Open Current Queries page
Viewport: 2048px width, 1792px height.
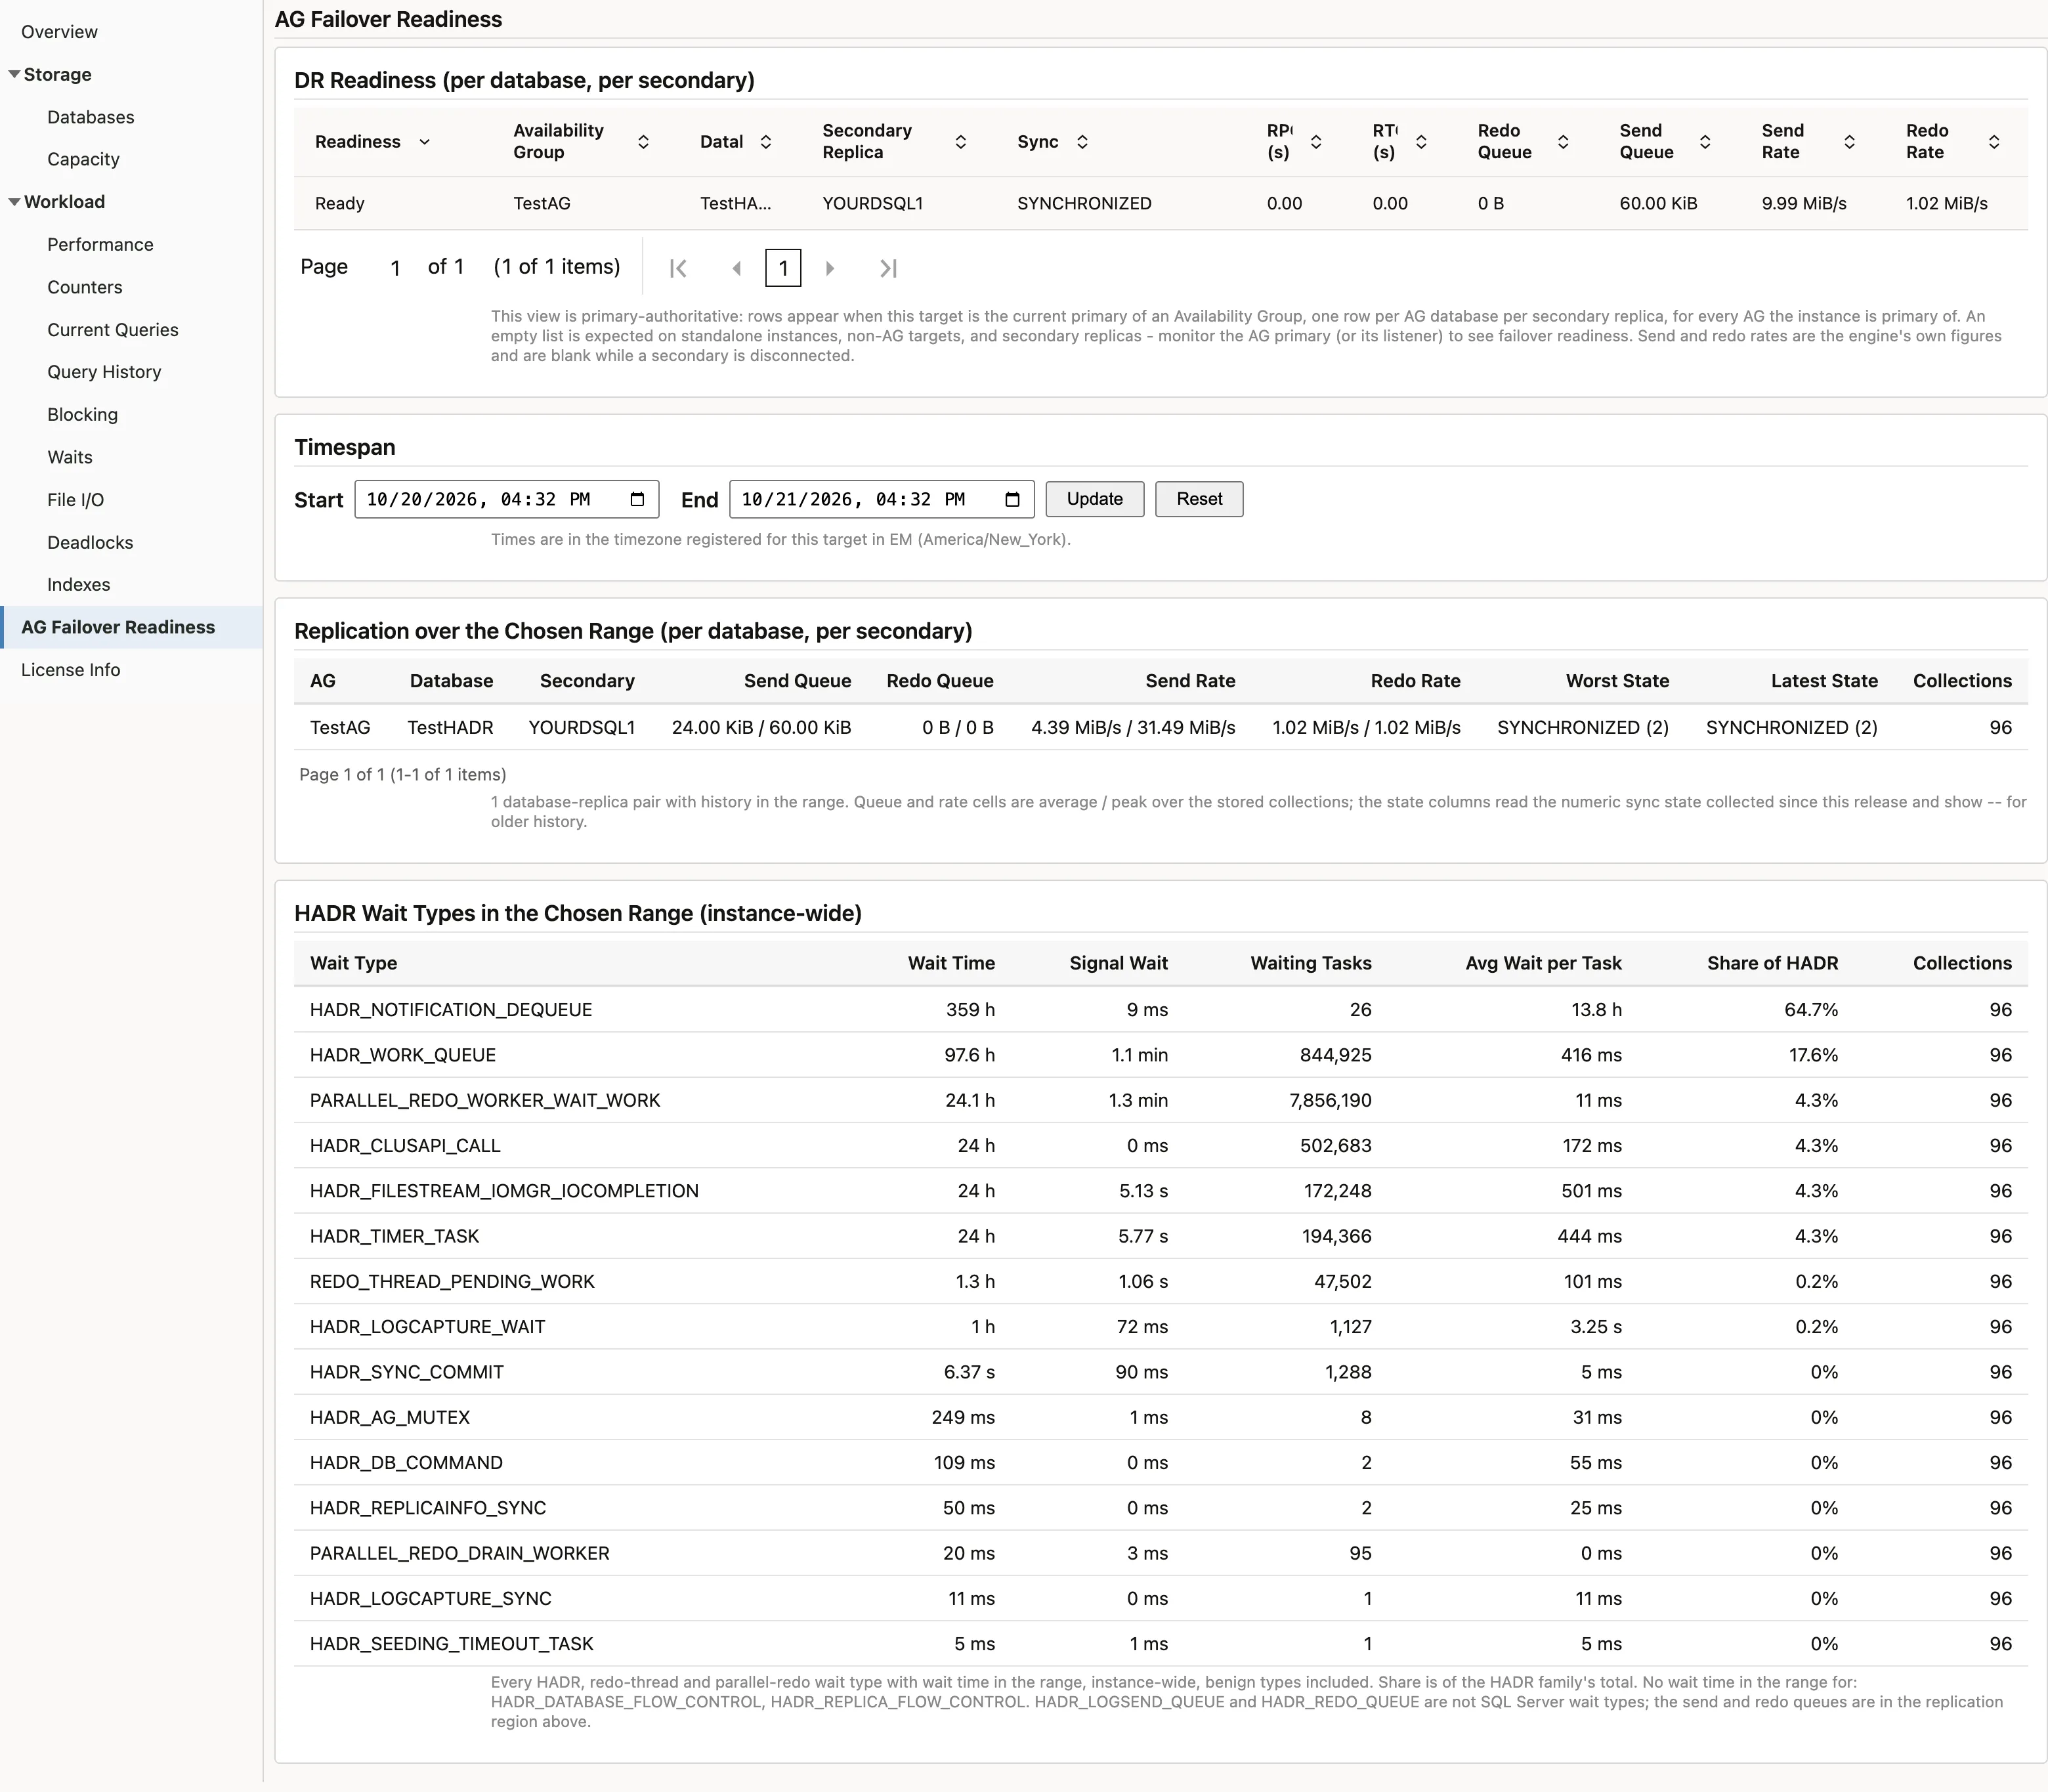pyautogui.click(x=113, y=330)
